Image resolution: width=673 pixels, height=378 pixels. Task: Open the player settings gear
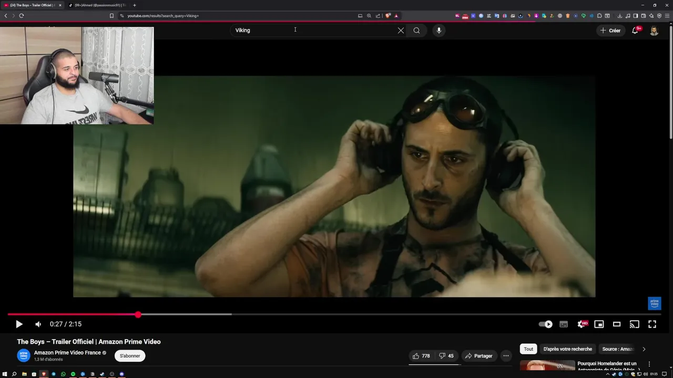coord(582,324)
